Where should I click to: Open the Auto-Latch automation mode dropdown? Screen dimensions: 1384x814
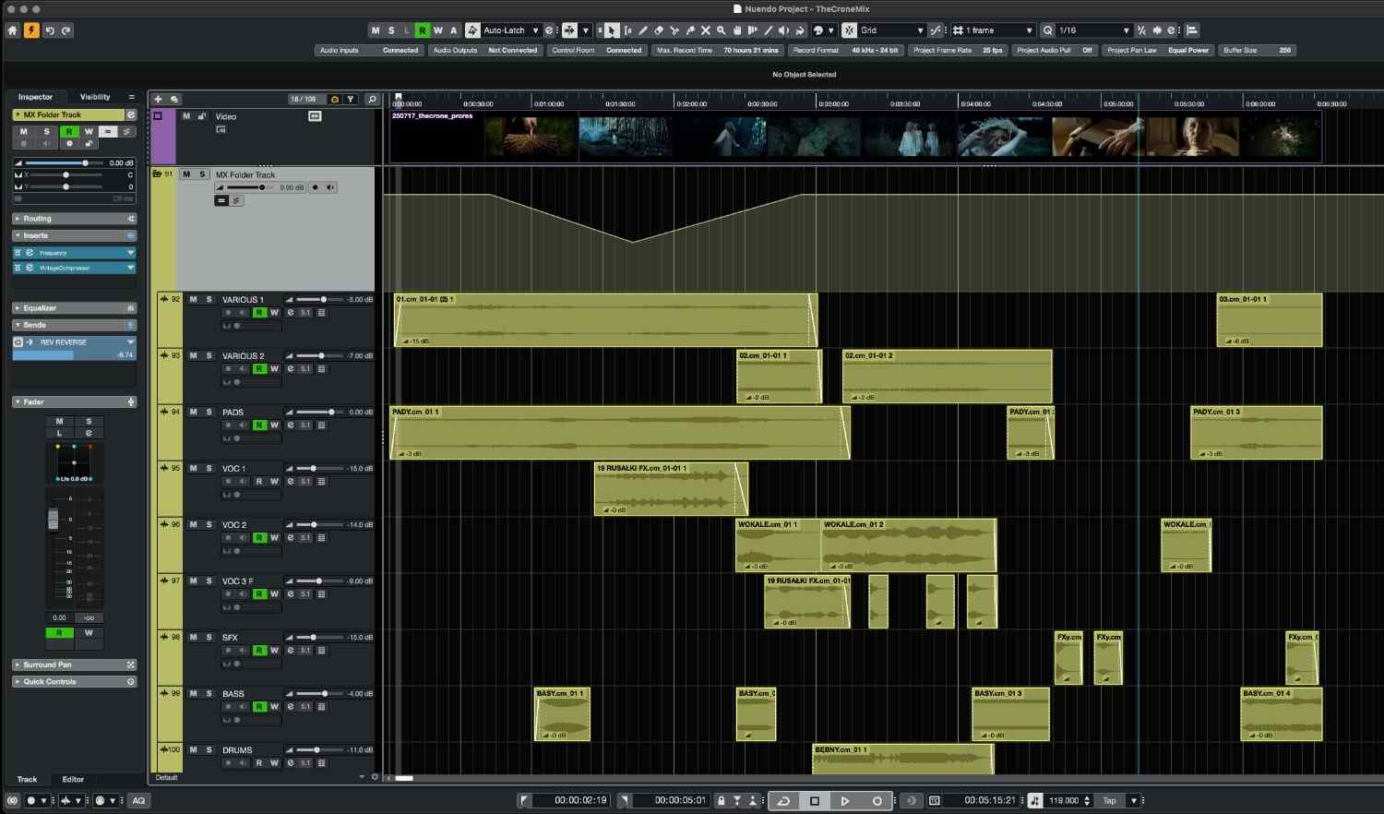(x=511, y=30)
